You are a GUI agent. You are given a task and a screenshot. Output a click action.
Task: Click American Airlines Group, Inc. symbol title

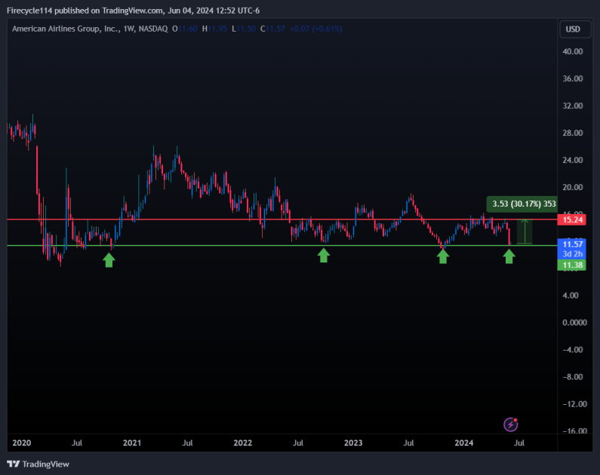[66, 29]
